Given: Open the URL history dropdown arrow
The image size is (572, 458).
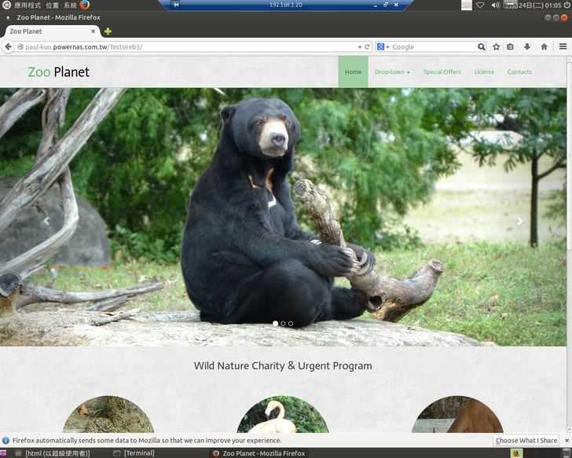Looking at the screenshot, I should [360, 47].
